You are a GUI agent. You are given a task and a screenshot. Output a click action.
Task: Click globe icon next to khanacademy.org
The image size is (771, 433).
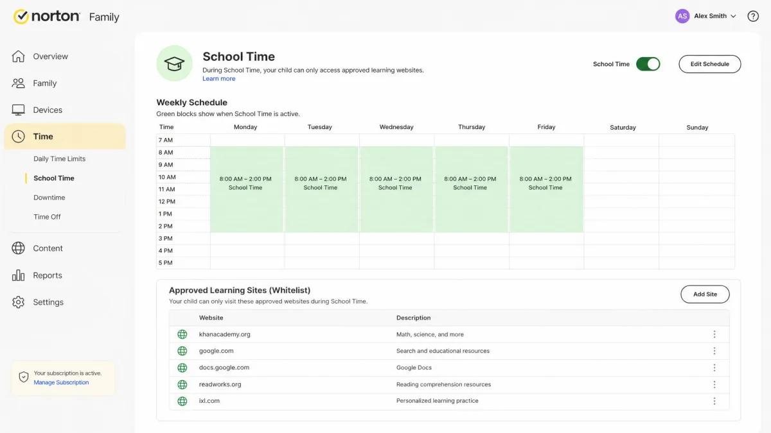pyautogui.click(x=182, y=334)
